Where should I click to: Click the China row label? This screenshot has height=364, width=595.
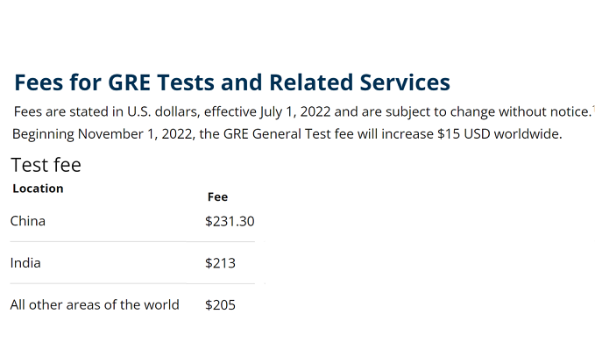[x=28, y=221]
